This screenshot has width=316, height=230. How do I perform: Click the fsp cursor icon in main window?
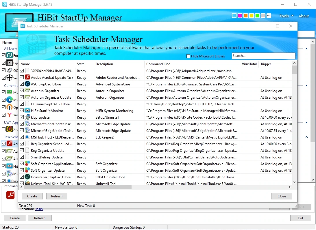click(10, 63)
